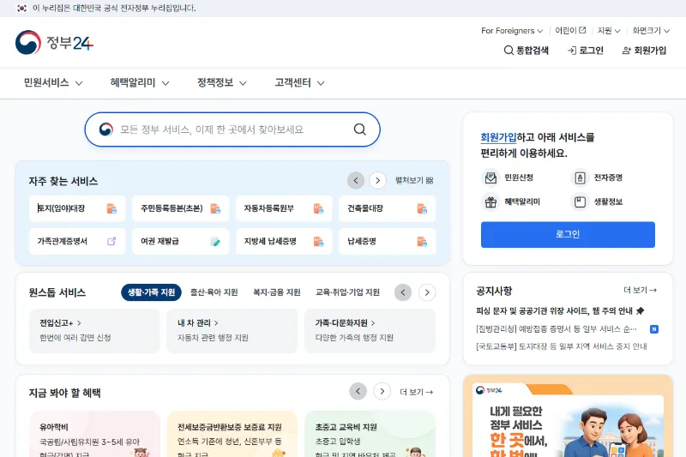
Task: Open 회원가입 in the header
Action: pos(644,51)
